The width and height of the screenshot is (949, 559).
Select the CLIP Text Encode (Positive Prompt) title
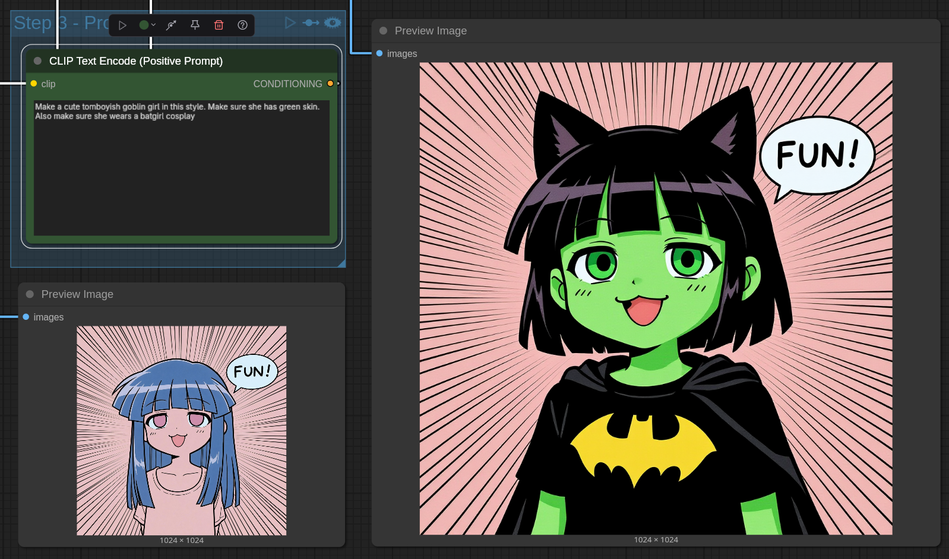coord(136,61)
